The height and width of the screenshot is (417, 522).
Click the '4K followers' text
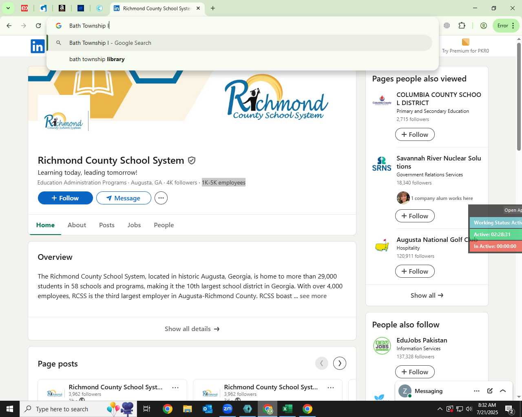[182, 182]
